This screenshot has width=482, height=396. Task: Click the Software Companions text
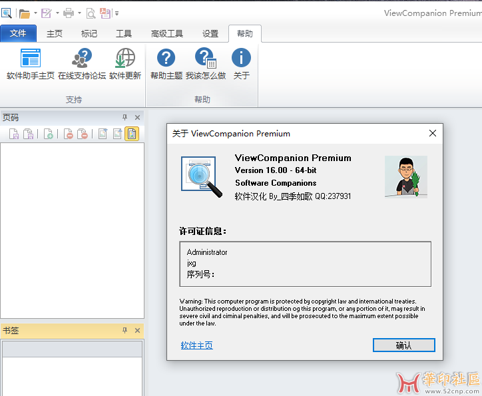point(276,183)
